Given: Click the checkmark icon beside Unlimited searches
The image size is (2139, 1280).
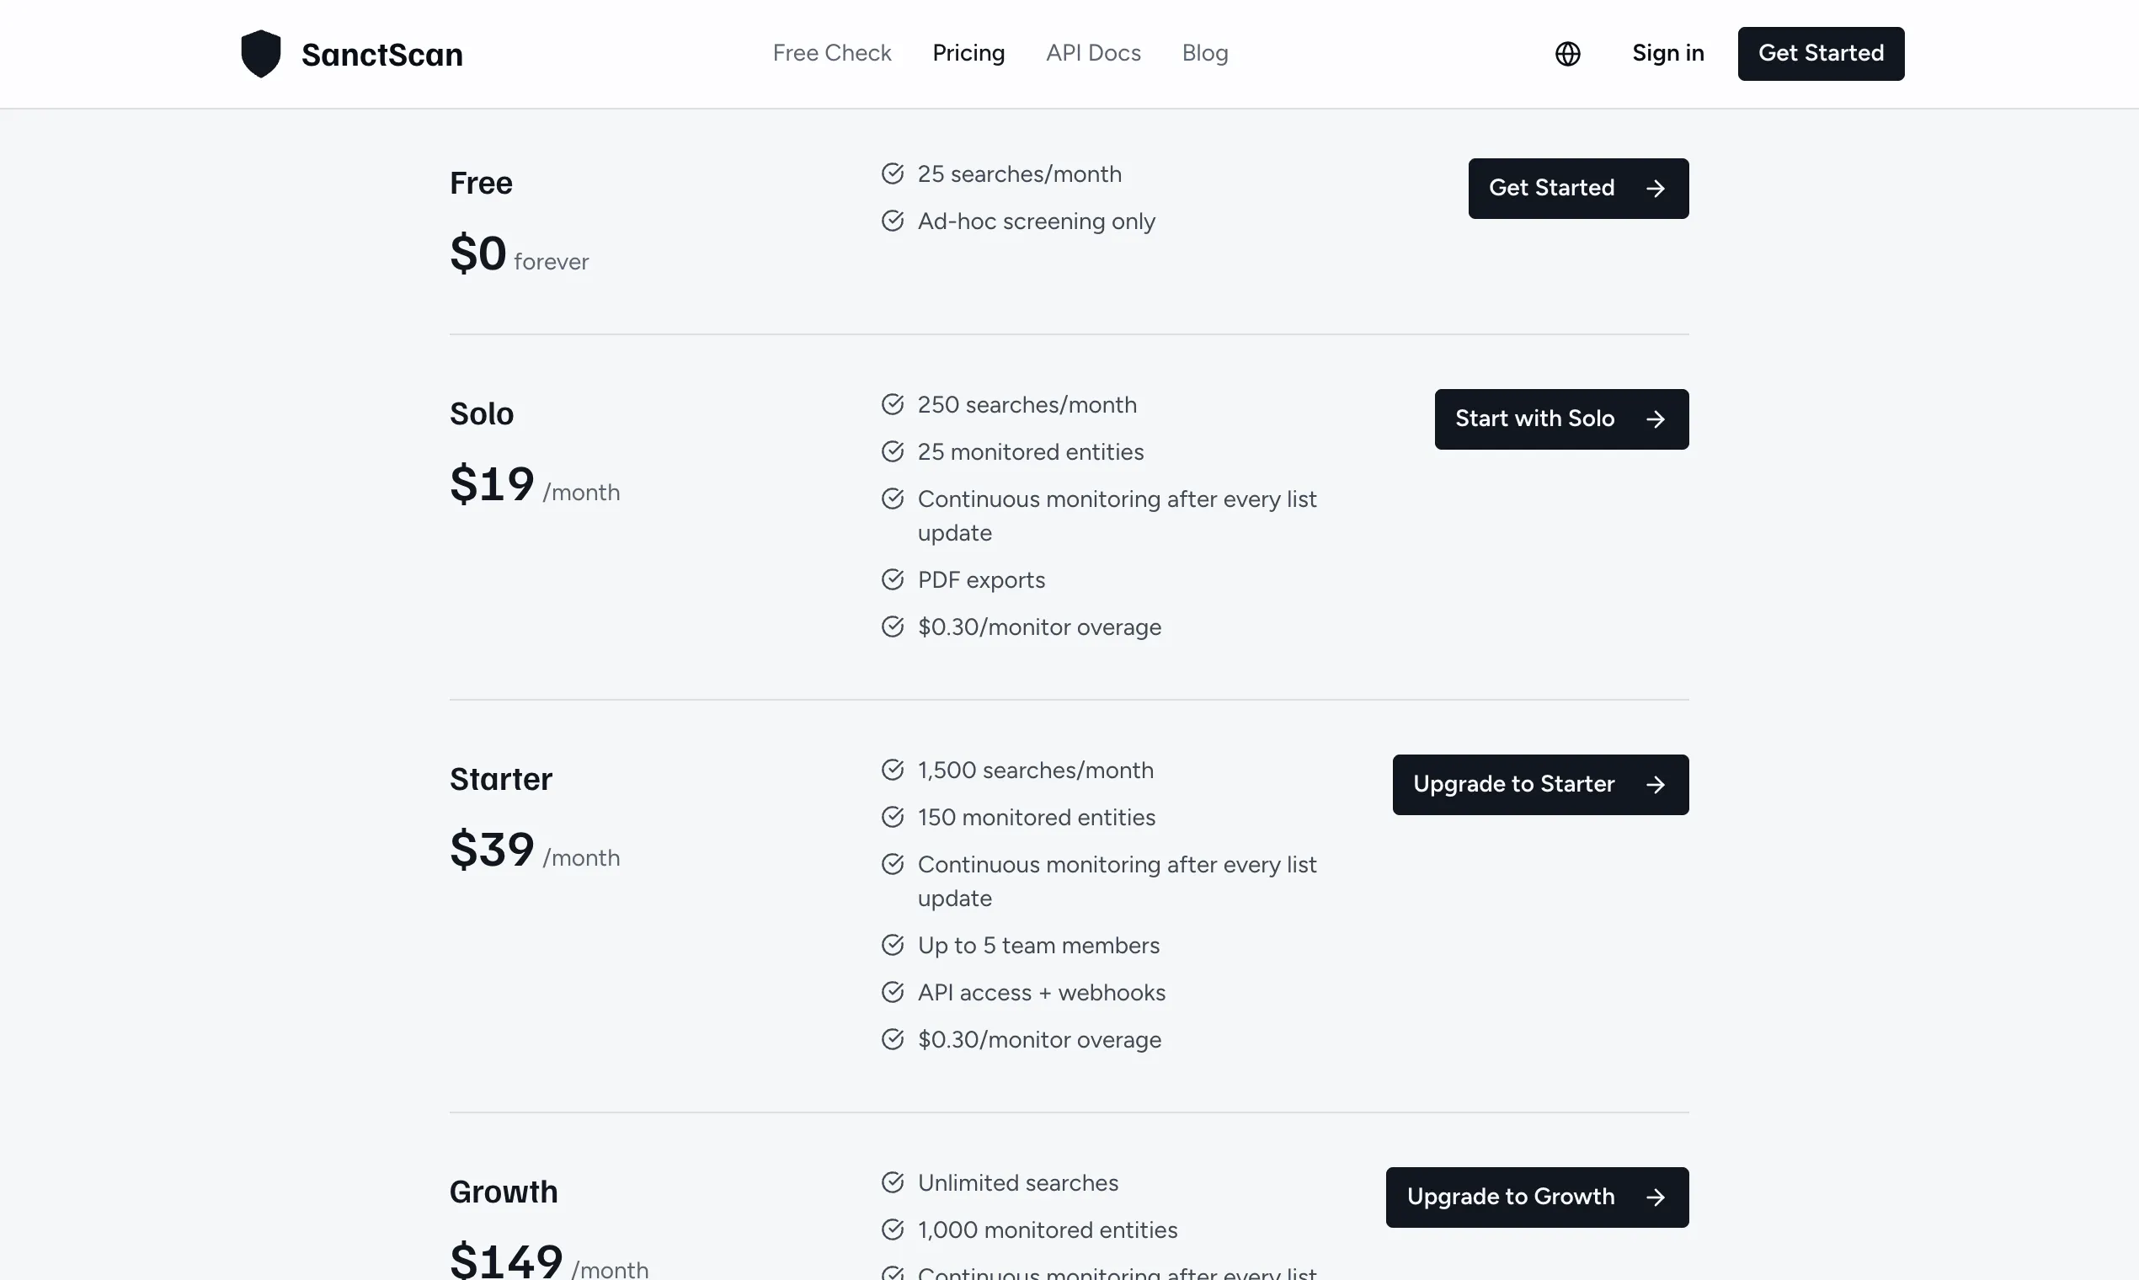Looking at the screenshot, I should (893, 1181).
